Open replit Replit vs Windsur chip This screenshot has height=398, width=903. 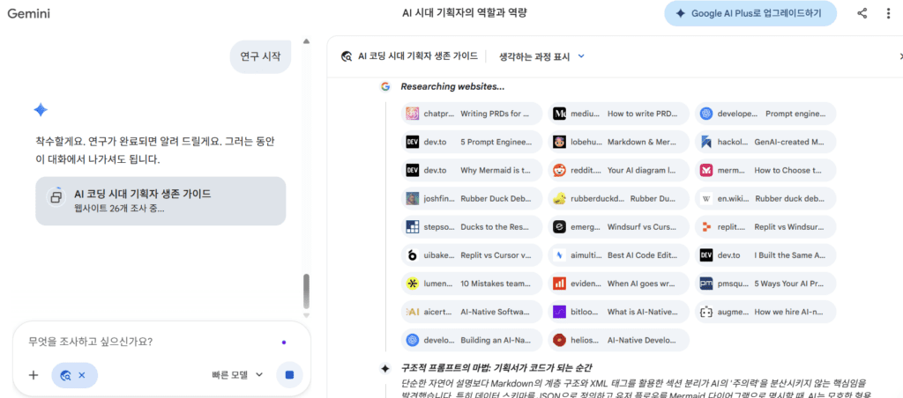pyautogui.click(x=765, y=226)
